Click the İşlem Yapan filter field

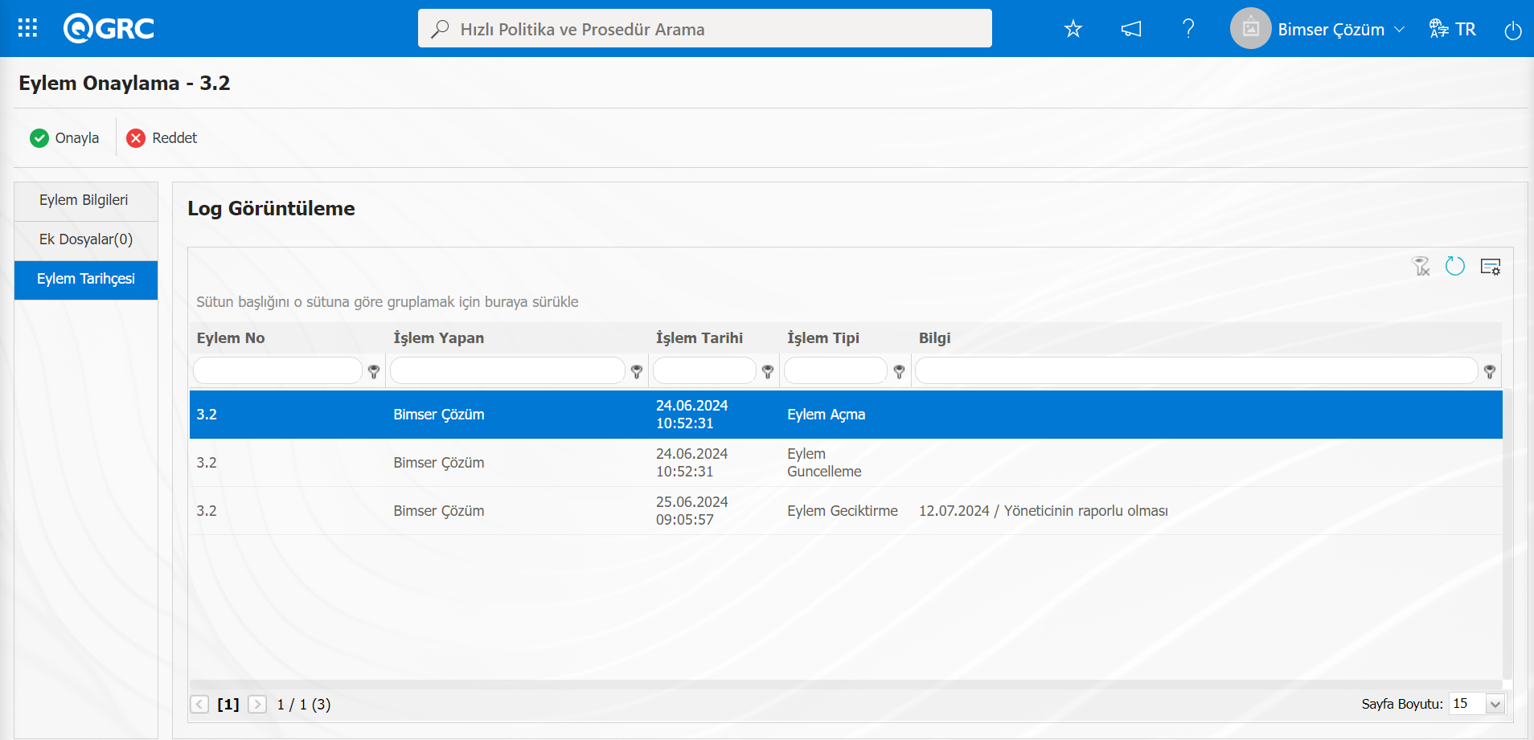[507, 371]
